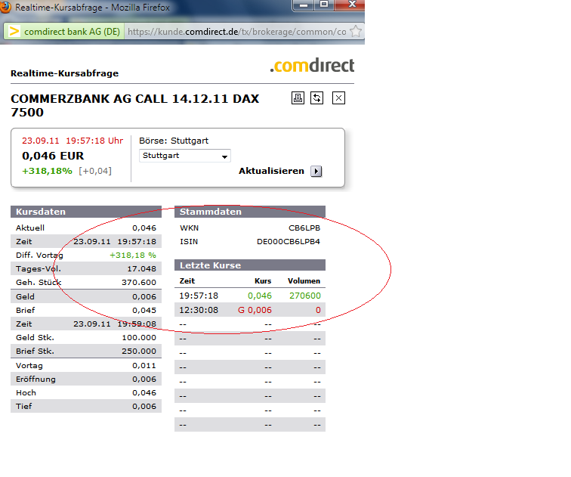Click volume 270600 in Letzte Kurse
This screenshot has width=571, height=477.
[305, 296]
